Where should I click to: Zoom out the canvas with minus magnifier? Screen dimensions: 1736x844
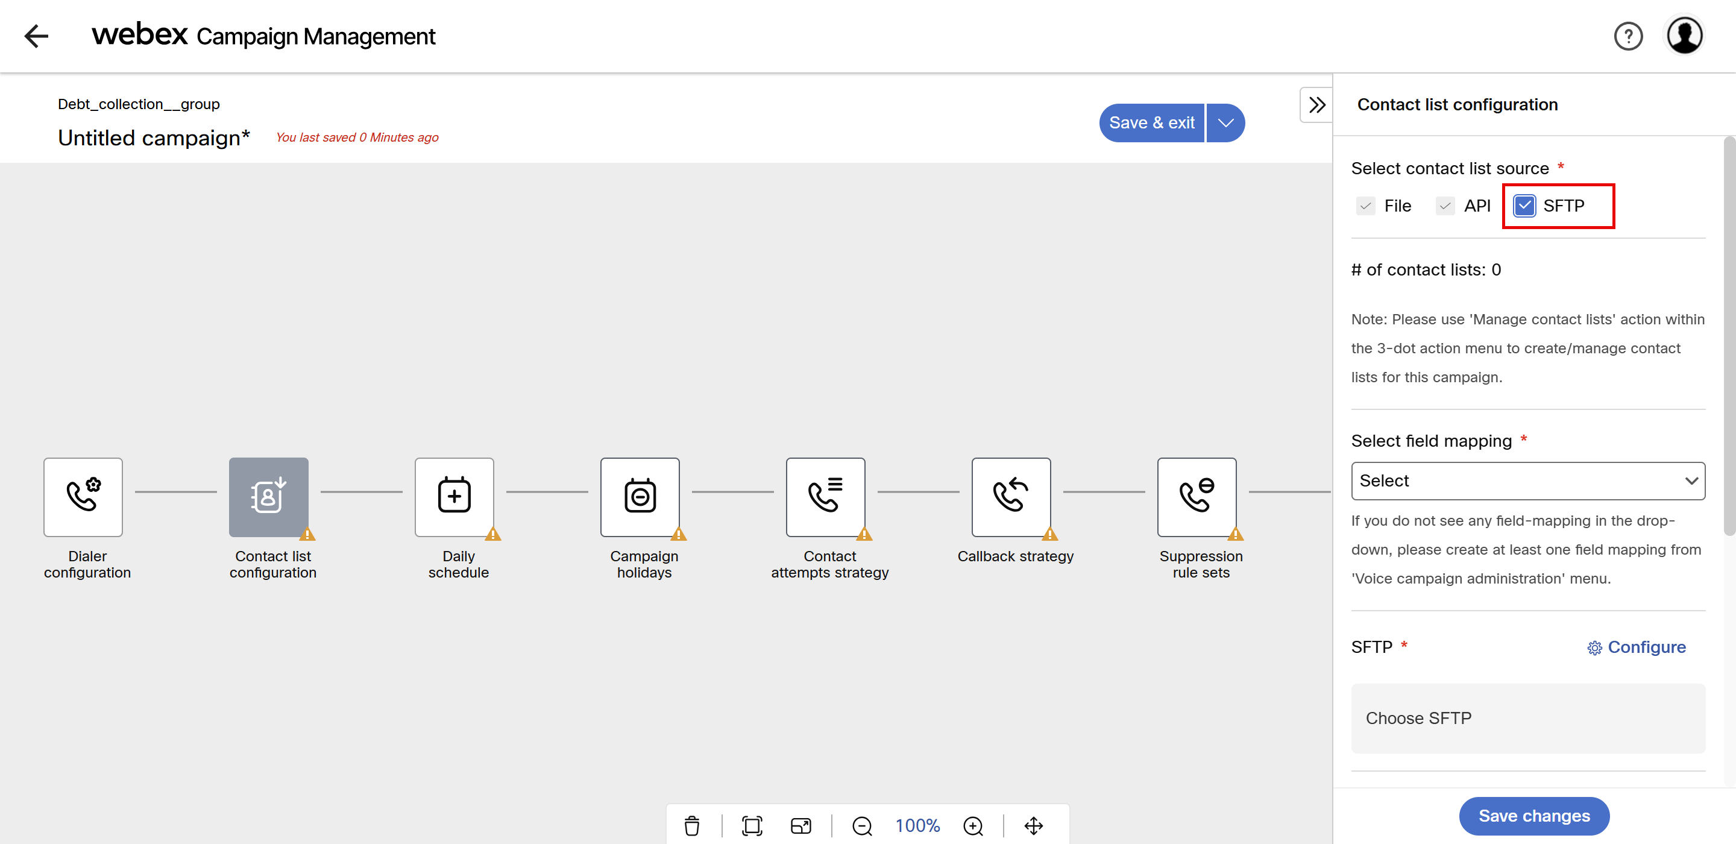tap(862, 826)
